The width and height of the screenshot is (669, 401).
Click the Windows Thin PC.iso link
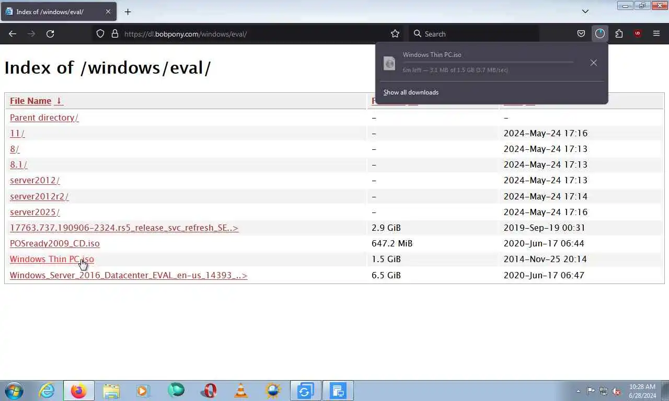click(52, 259)
